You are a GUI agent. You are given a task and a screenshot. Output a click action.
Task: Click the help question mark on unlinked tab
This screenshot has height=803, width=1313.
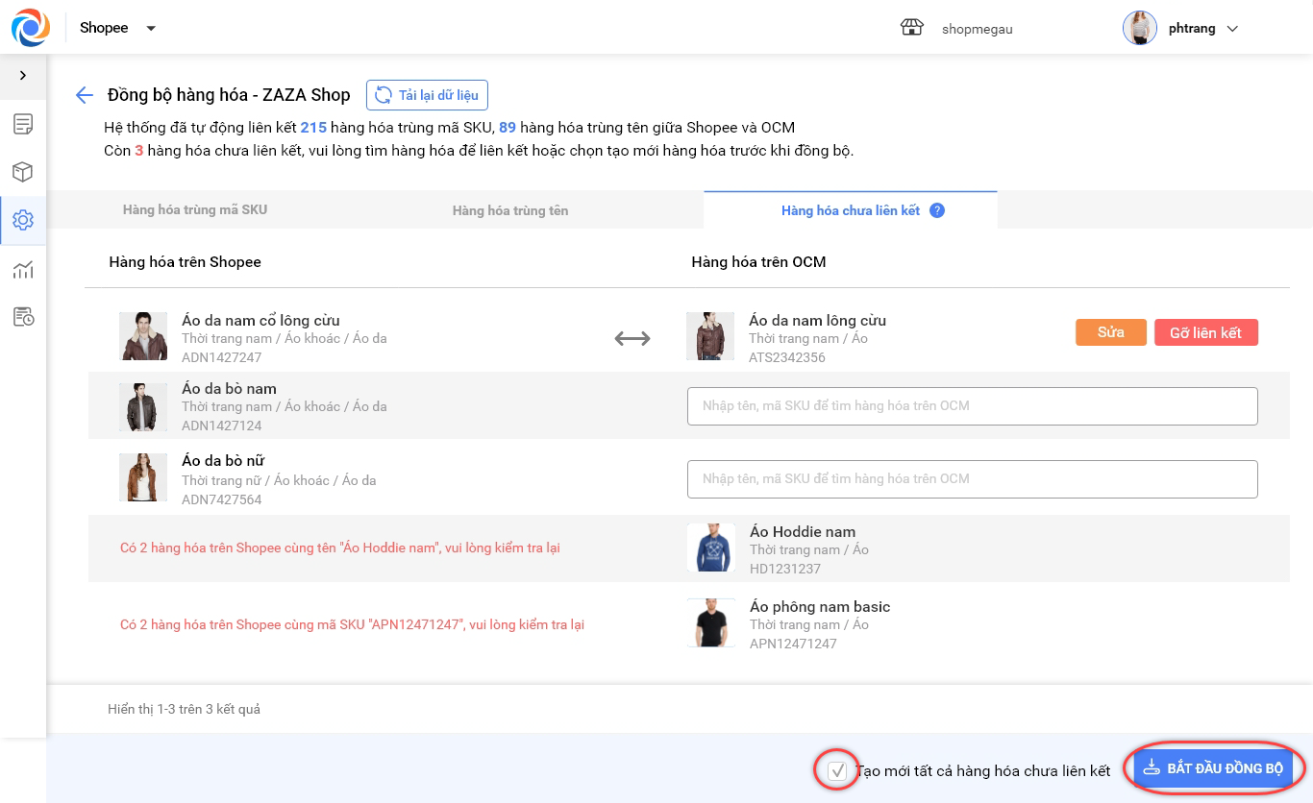[x=937, y=210]
